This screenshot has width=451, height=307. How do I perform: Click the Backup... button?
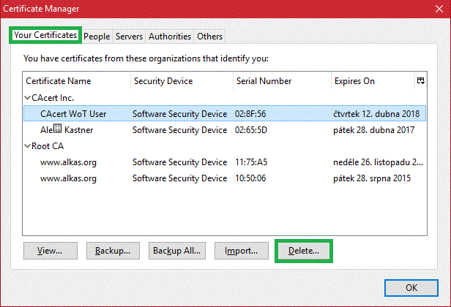point(113,251)
